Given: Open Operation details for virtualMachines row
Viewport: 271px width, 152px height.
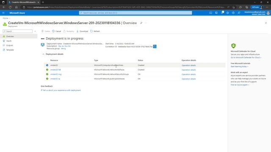Looking at the screenshot, I should [189, 65].
